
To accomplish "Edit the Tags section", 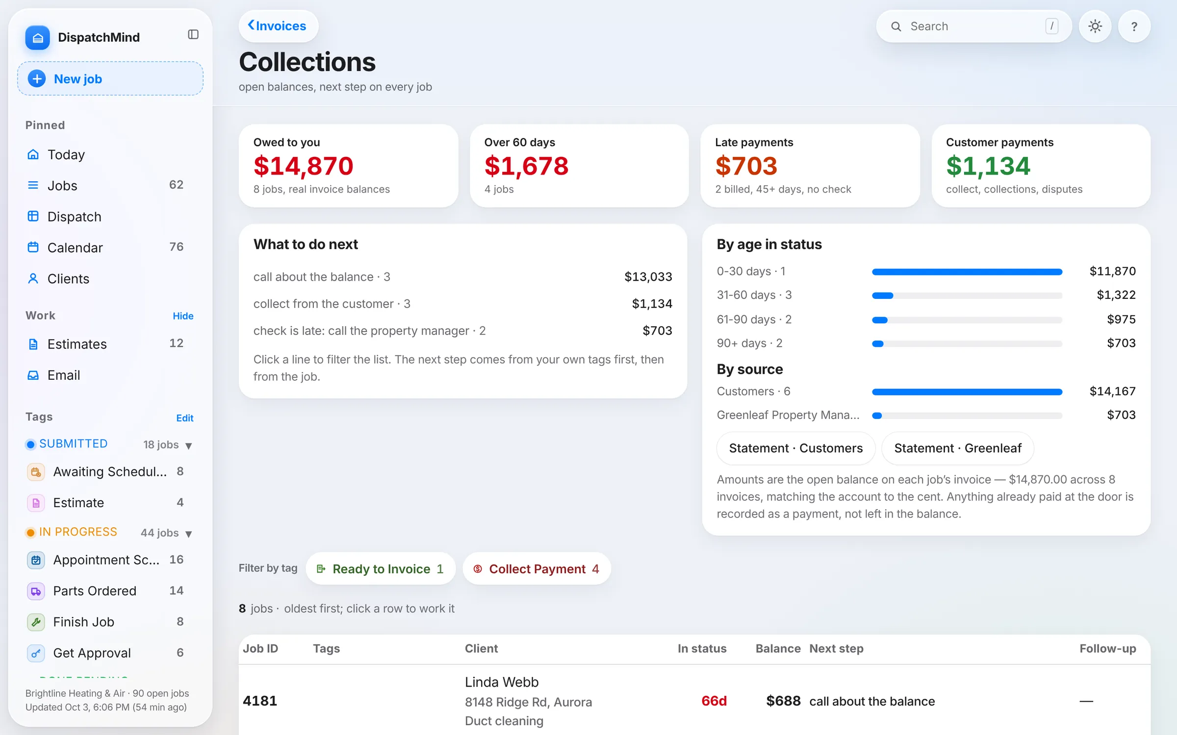I will [185, 418].
